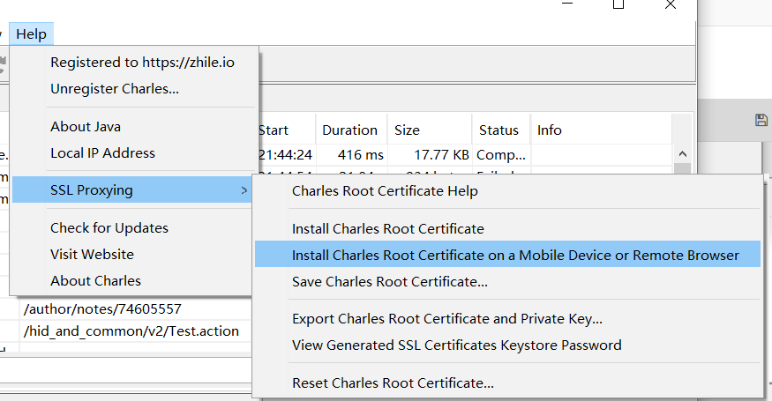This screenshot has height=401, width=772.
Task: Select the 21:44:24 start time cell
Action: [286, 155]
